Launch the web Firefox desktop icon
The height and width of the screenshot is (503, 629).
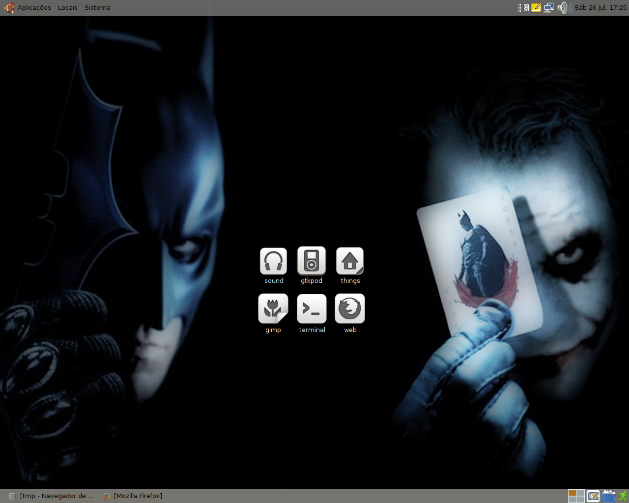tap(350, 308)
